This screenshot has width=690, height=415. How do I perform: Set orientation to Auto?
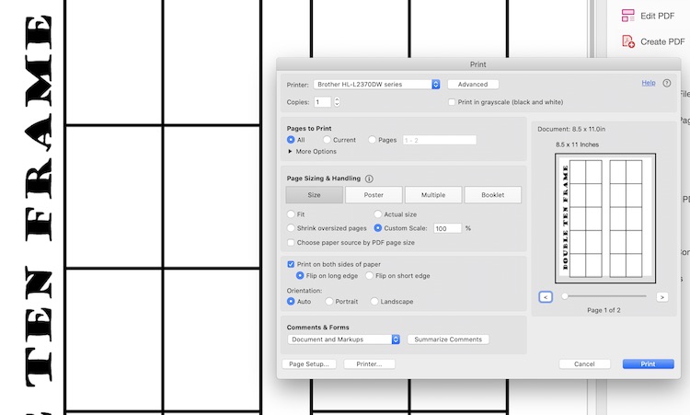point(291,302)
